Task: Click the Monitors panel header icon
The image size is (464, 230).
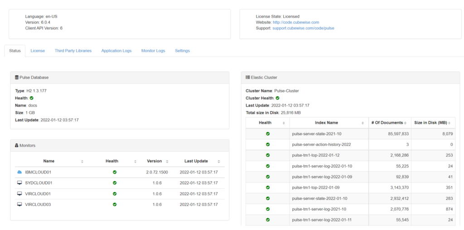Action: click(x=17, y=146)
